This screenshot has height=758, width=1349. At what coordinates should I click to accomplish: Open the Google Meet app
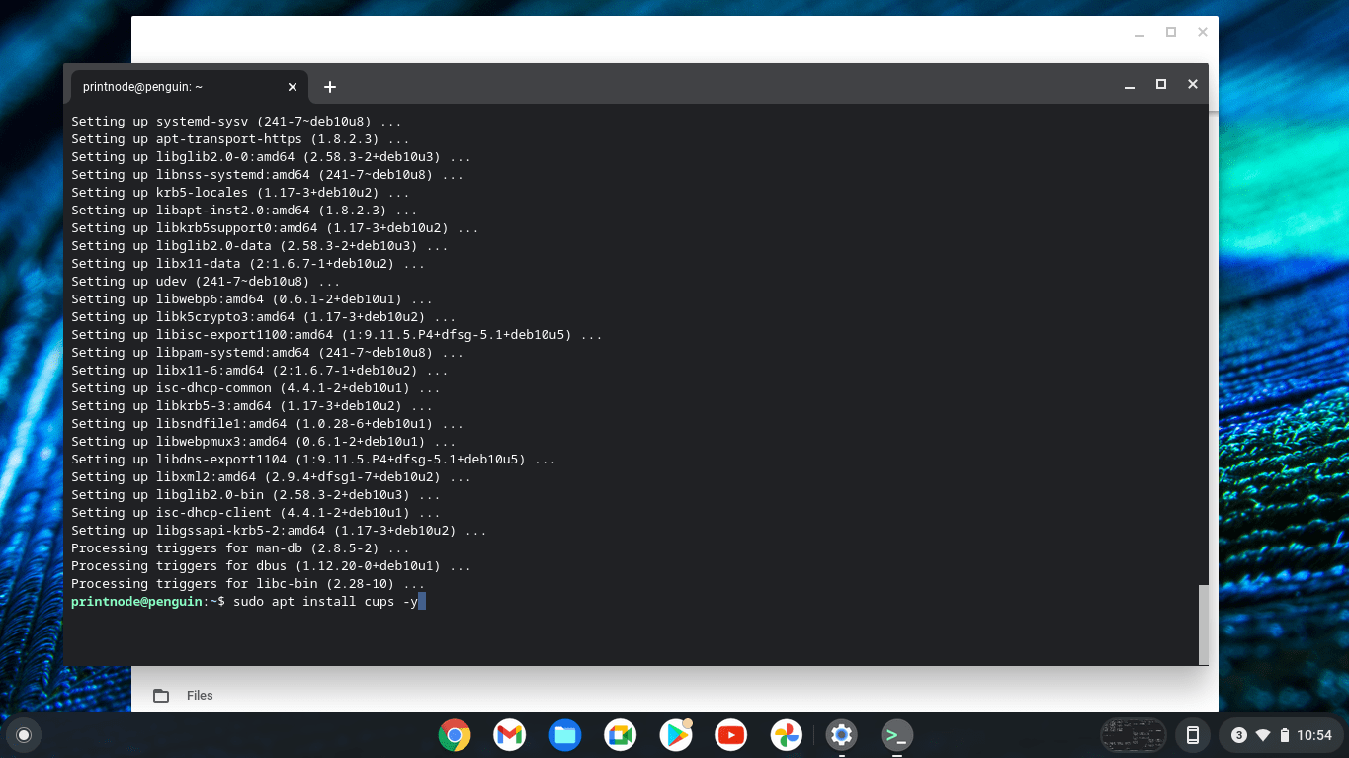[620, 735]
